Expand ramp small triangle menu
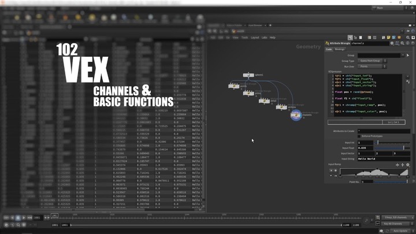Image resolution: width=416 pixels, height=234 pixels. coord(331,176)
